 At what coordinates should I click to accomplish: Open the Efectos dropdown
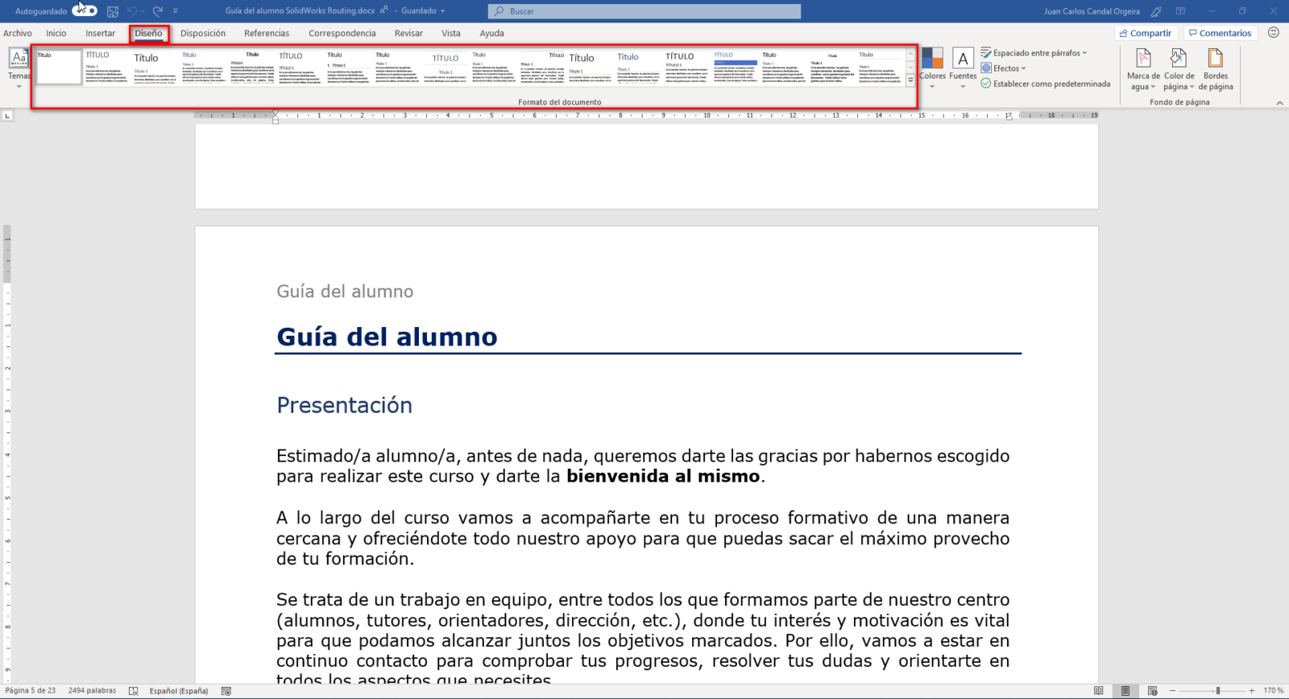pos(1004,68)
